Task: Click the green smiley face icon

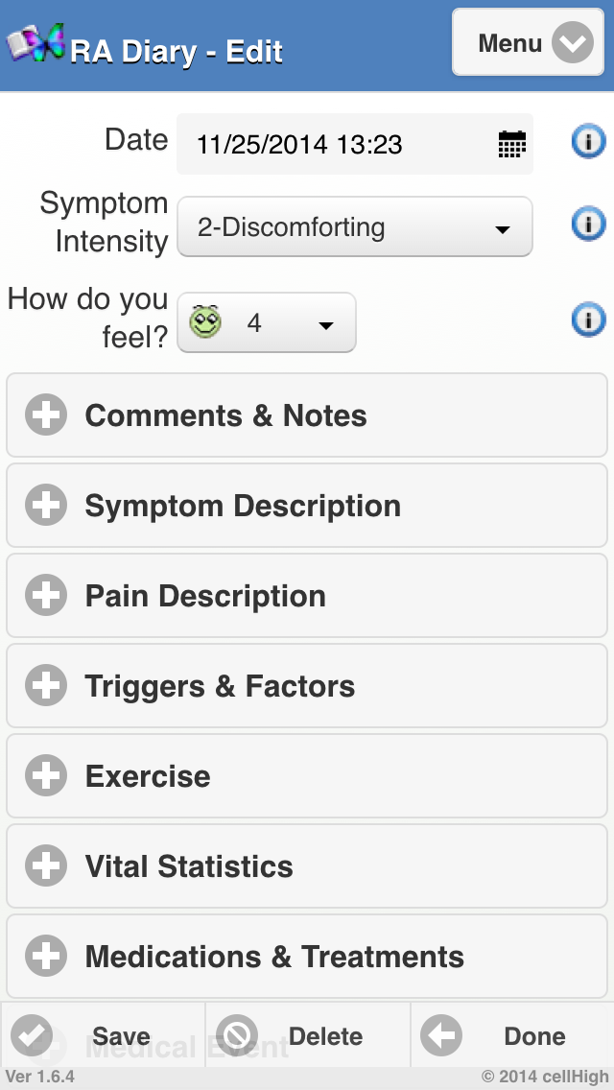Action: coord(205,321)
